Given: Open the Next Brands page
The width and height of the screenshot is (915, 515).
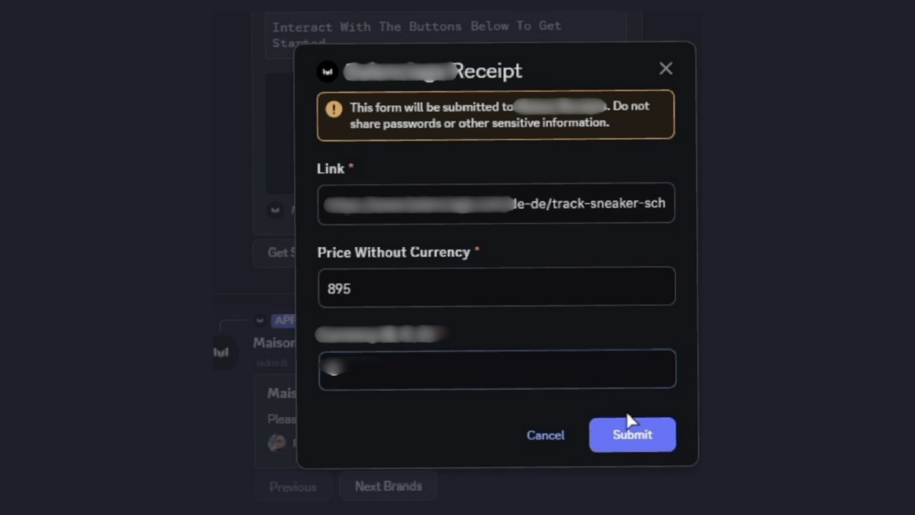Looking at the screenshot, I should [388, 486].
